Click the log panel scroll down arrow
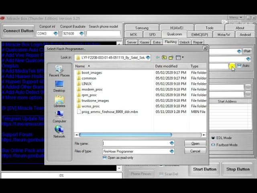 119,168
